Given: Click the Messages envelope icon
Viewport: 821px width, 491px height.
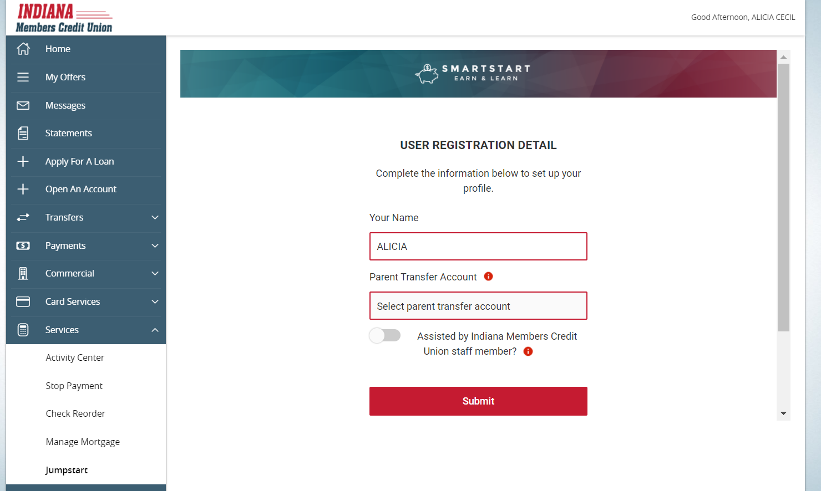Looking at the screenshot, I should tap(23, 105).
